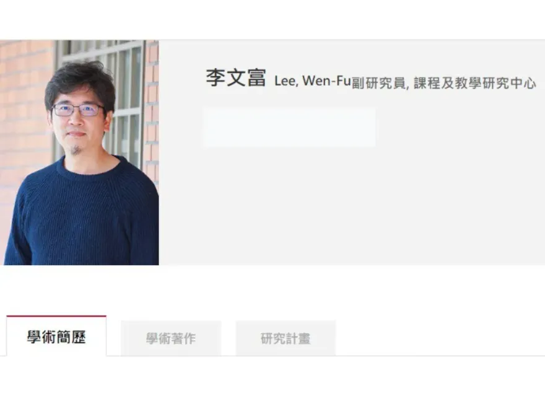Switch to the 研究計畫 tab
The width and height of the screenshot is (545, 409).
[x=286, y=338]
